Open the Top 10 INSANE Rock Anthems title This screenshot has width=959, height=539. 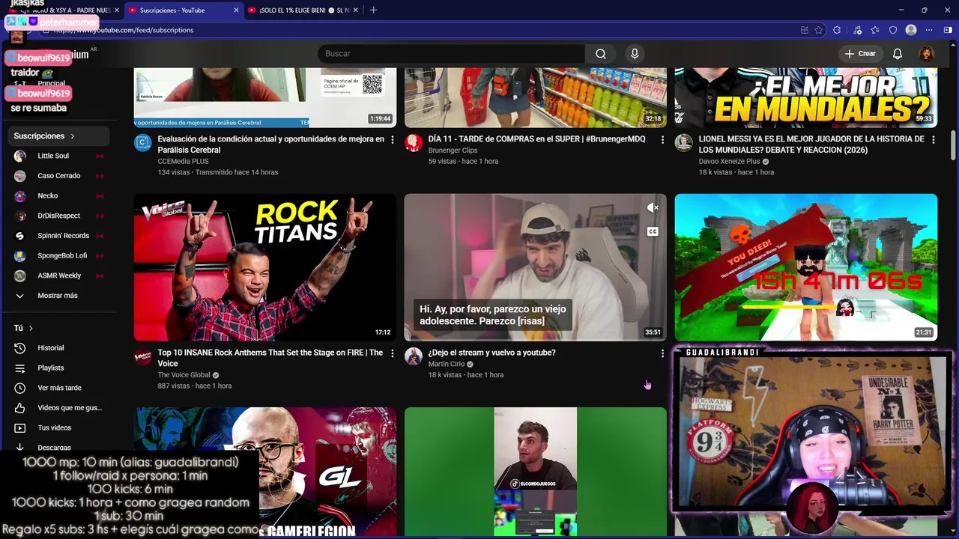coord(270,358)
